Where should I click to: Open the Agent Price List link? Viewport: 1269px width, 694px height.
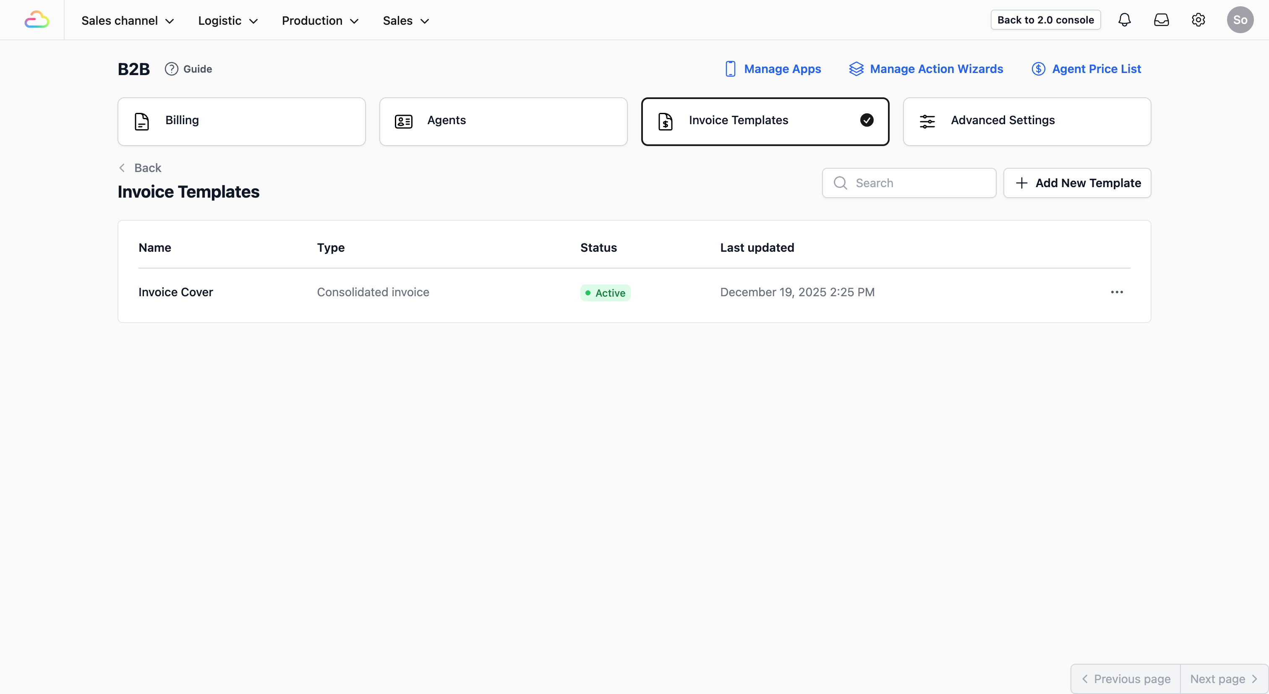[1086, 69]
